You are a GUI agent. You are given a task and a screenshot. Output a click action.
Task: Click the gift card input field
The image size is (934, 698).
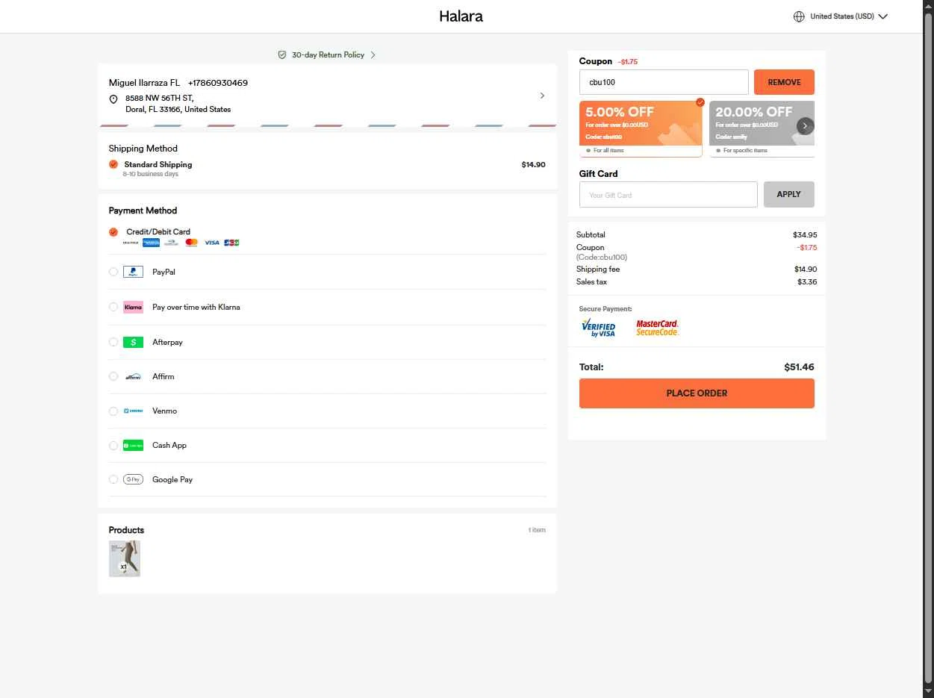667,195
